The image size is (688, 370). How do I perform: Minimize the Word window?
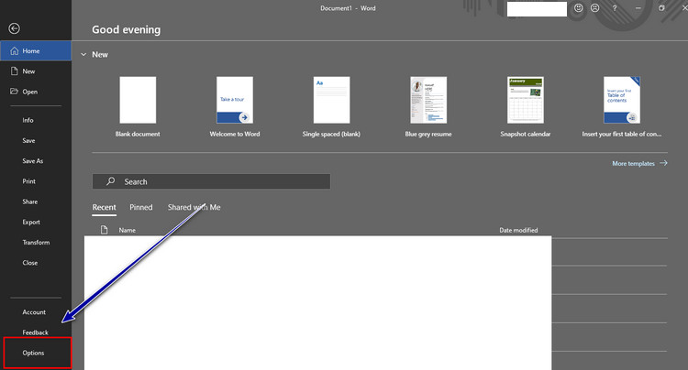tap(638, 8)
